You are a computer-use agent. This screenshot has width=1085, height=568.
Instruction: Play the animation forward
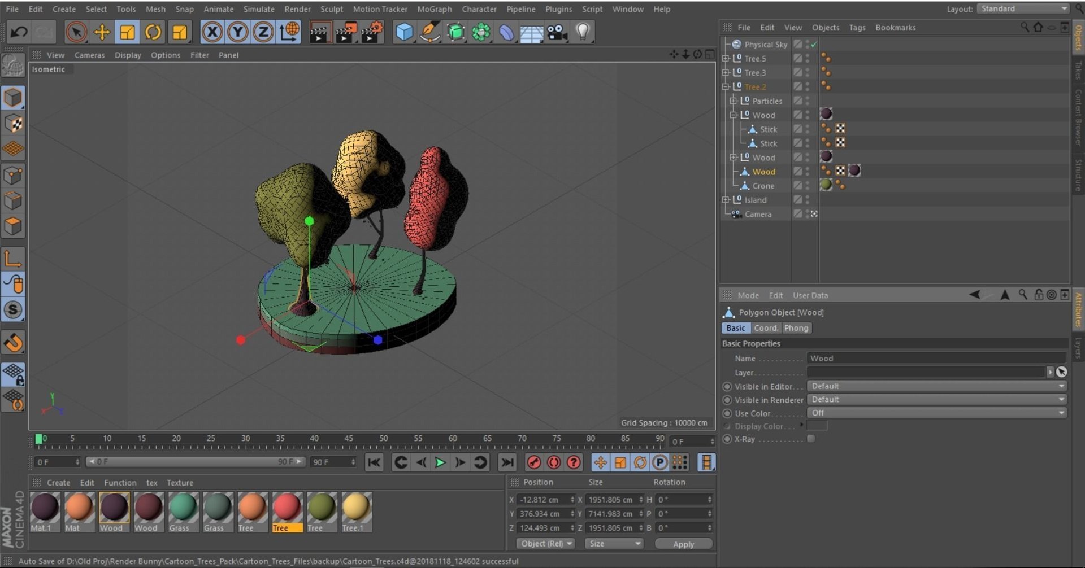pos(440,462)
